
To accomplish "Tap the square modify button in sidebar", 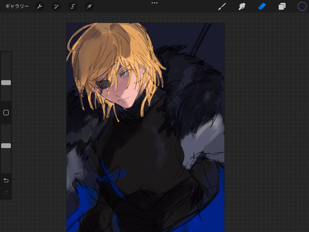I will [6, 113].
